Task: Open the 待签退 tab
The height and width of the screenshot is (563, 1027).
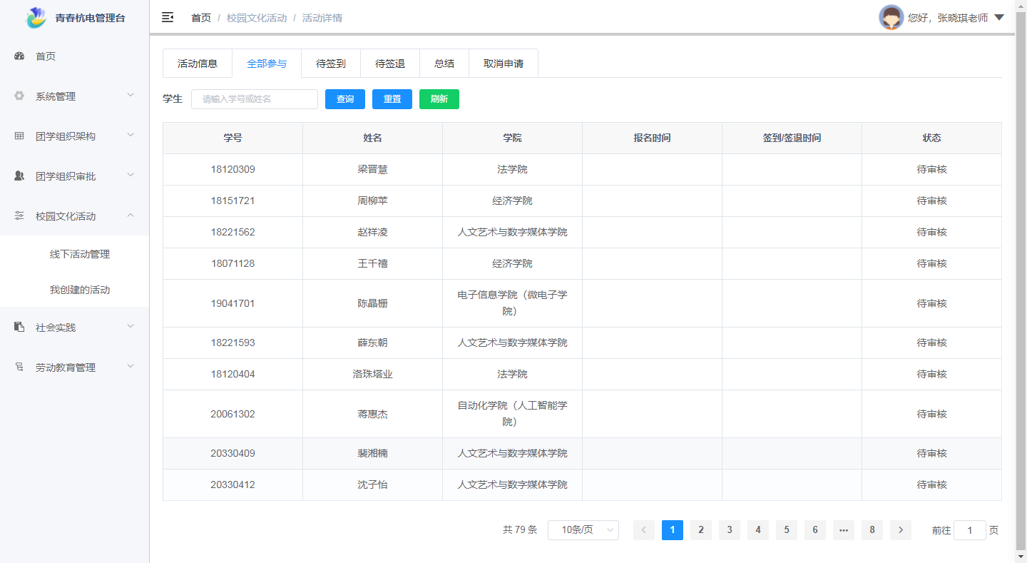Action: click(x=390, y=63)
